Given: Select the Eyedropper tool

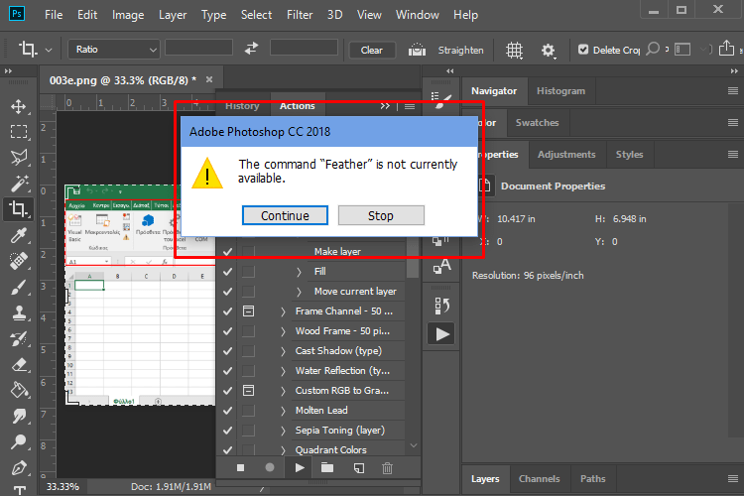Looking at the screenshot, I should [19, 235].
